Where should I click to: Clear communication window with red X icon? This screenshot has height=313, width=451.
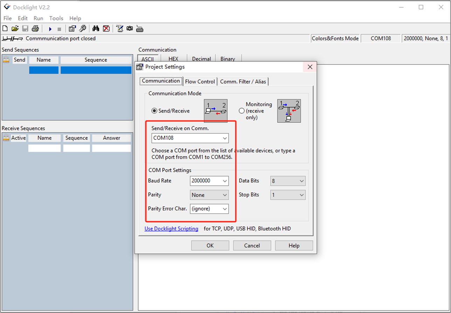click(106, 29)
